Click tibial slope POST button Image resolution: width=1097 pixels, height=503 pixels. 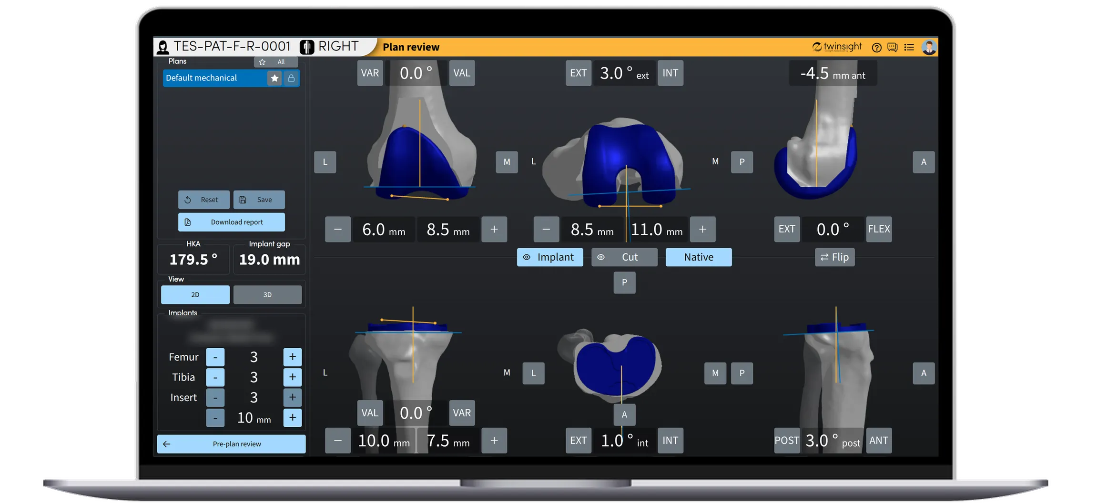[787, 441]
